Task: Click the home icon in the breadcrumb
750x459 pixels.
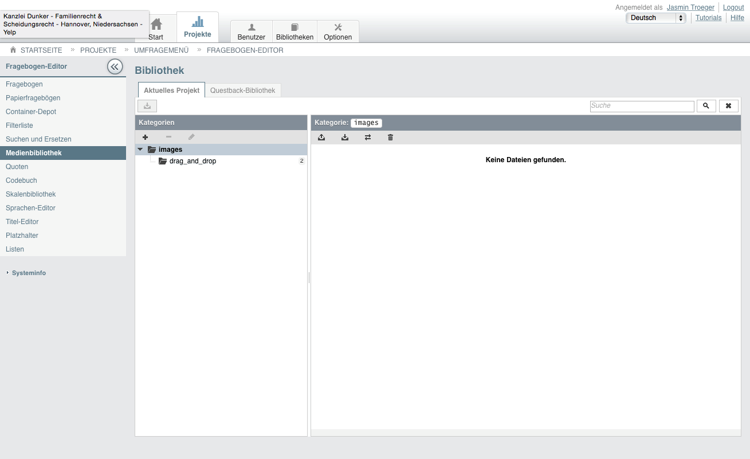Action: click(13, 50)
